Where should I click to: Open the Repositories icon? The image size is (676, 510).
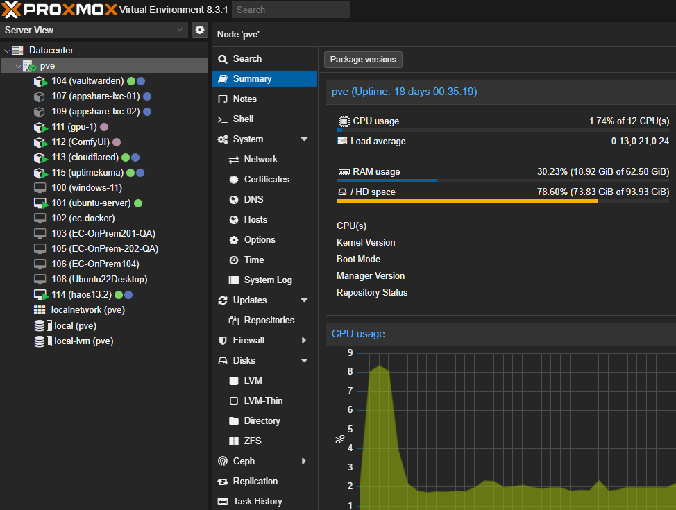pos(235,320)
